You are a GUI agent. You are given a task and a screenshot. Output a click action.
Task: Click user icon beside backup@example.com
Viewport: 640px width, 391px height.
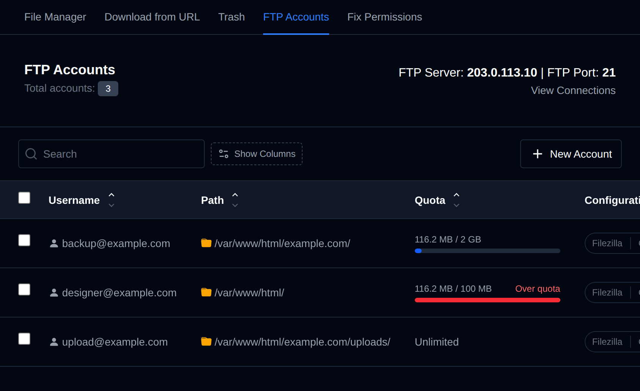pos(54,243)
